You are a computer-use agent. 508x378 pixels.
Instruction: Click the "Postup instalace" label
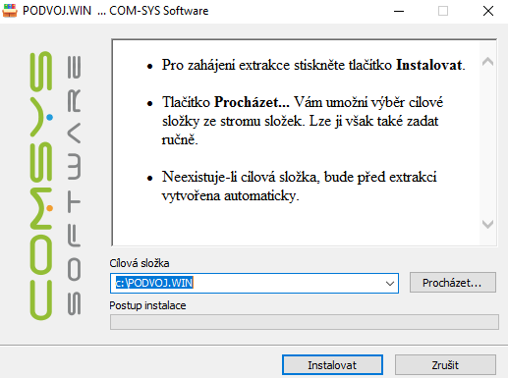click(147, 305)
